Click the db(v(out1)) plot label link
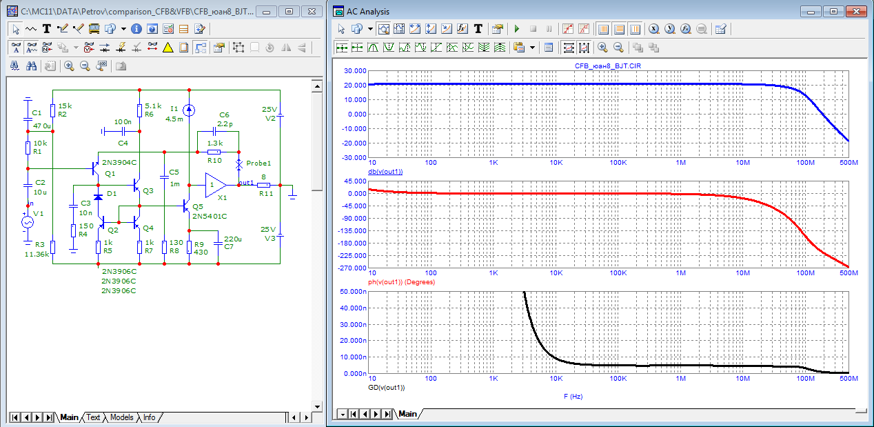The height and width of the screenshot is (427, 874). (385, 172)
